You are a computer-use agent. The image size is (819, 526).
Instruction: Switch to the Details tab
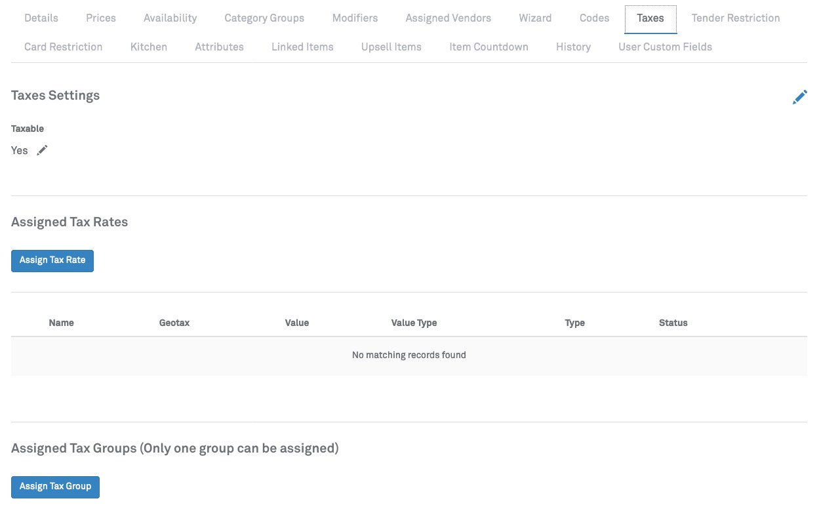[x=41, y=18]
